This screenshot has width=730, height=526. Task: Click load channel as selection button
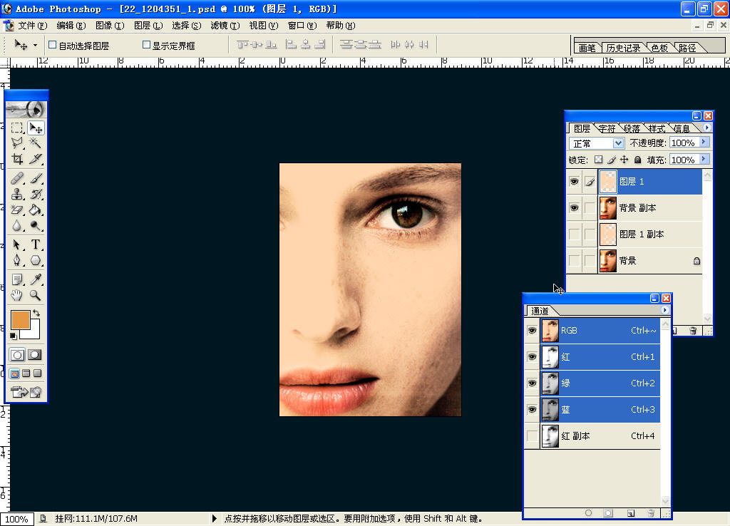point(588,513)
